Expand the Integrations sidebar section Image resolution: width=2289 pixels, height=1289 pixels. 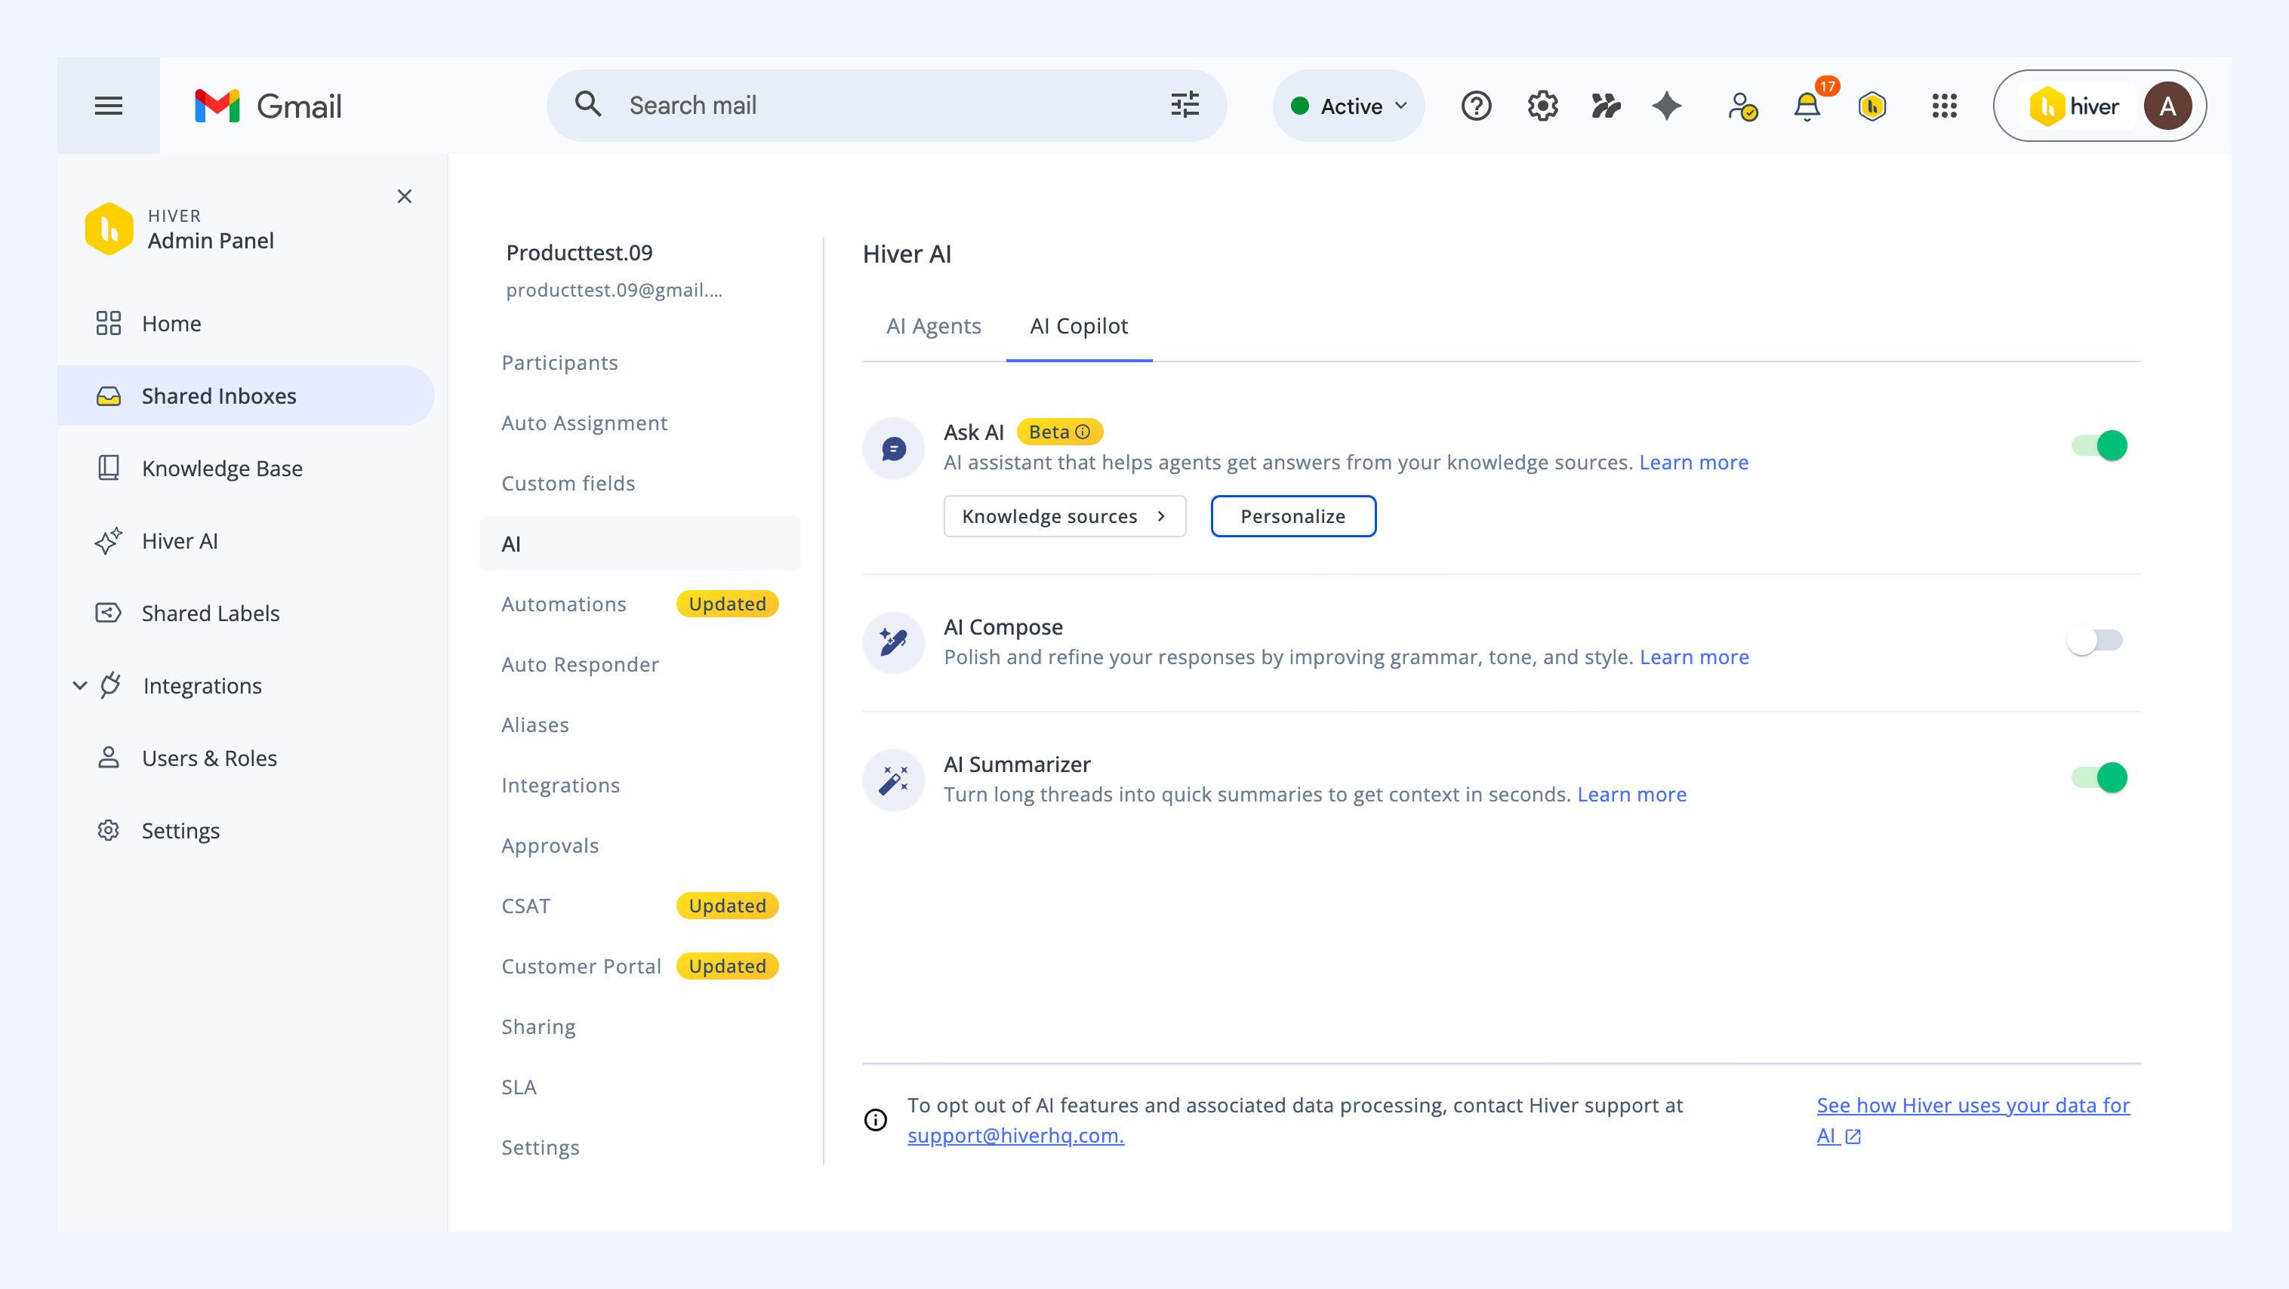click(80, 686)
